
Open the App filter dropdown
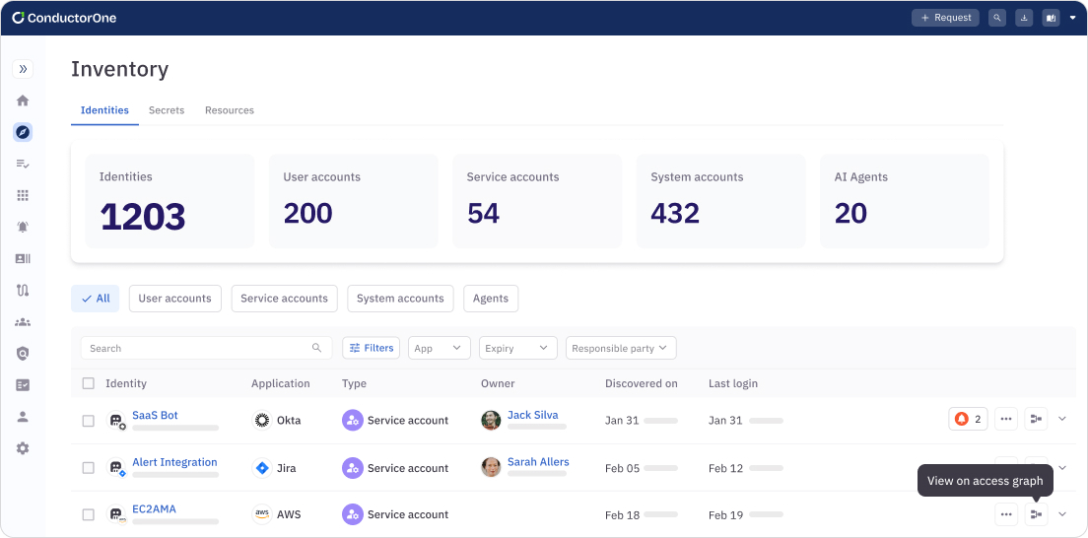point(439,348)
